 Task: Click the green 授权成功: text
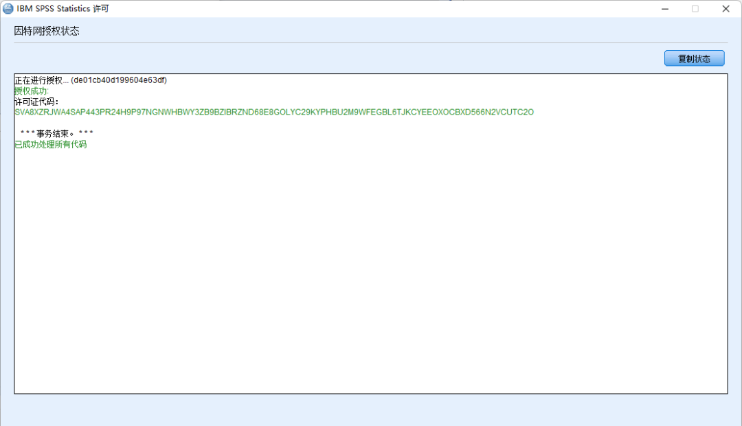tap(32, 91)
